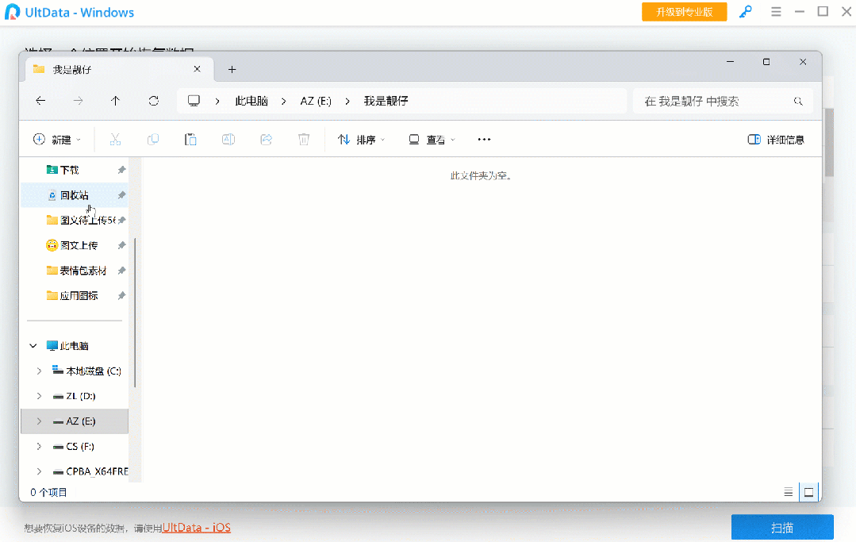Screen dimensions: 856x542
Task: Open the see more ellipsis menu
Action: coord(484,140)
